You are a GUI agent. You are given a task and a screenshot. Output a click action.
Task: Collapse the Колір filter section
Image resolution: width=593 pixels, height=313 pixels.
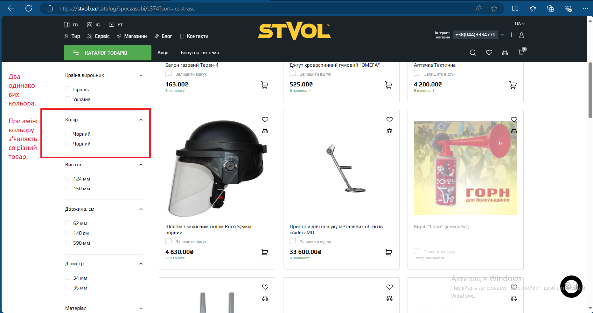pos(141,120)
